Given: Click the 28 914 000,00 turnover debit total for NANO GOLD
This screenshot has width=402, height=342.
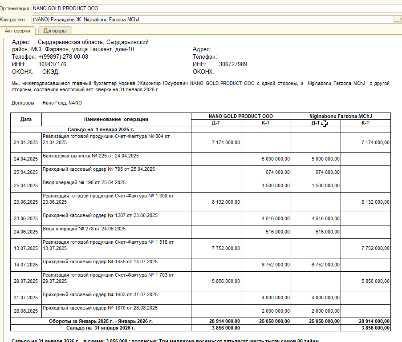Looking at the screenshot, I should tap(216, 321).
